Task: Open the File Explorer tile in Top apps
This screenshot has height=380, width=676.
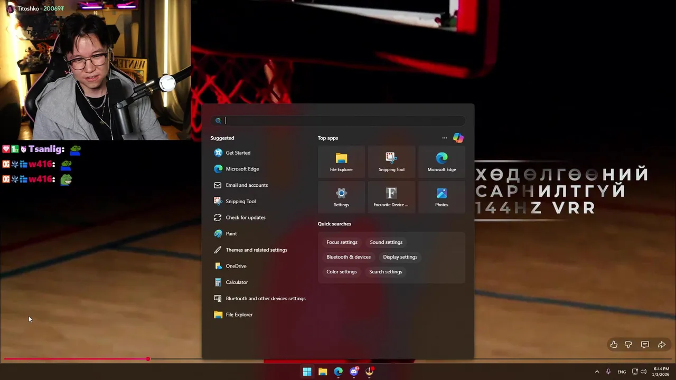Action: pyautogui.click(x=341, y=161)
